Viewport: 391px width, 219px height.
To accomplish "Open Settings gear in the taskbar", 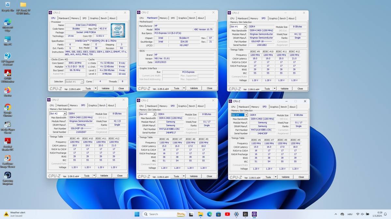I will coord(236,214).
